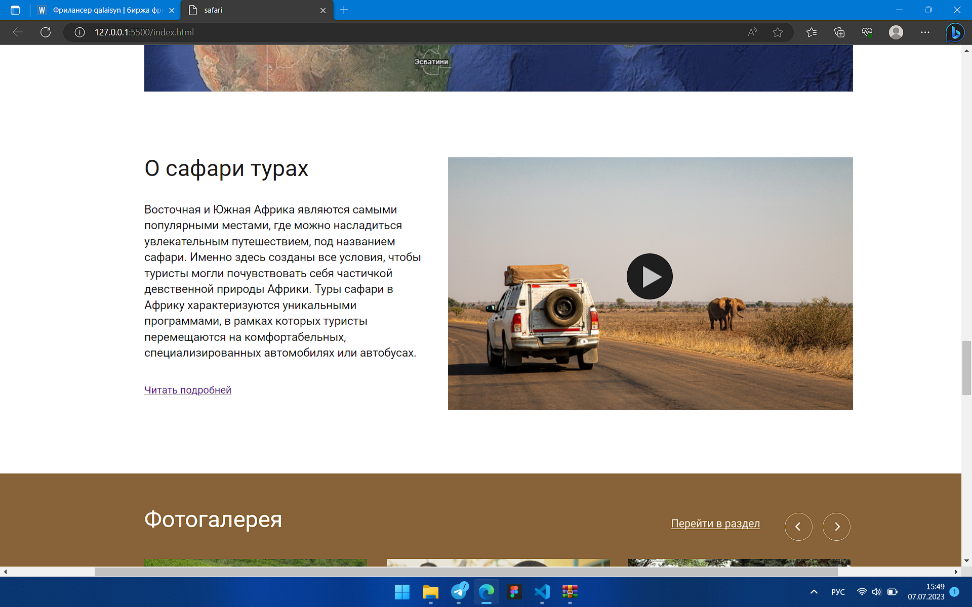Check battery status in tray
Image resolution: width=972 pixels, height=607 pixels.
coord(893,592)
